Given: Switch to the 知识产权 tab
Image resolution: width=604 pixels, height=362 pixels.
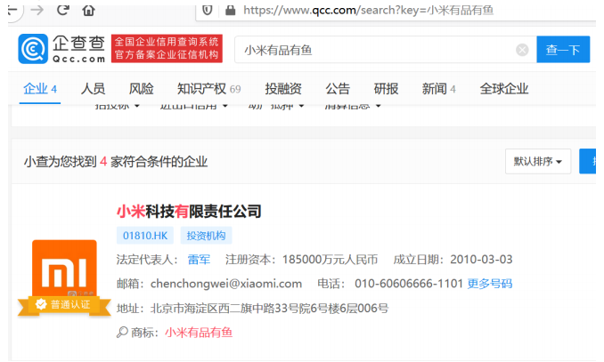Looking at the screenshot, I should click(x=201, y=89).
